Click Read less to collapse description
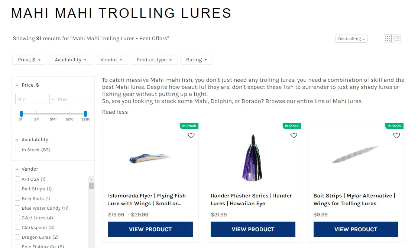Image resolution: width=418 pixels, height=248 pixels. point(115,112)
